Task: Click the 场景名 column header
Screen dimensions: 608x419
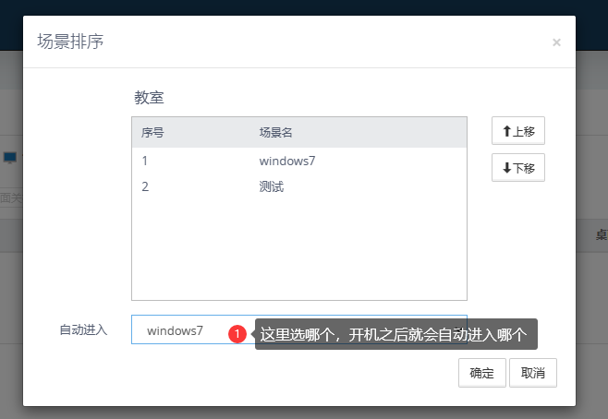Action: [275, 133]
